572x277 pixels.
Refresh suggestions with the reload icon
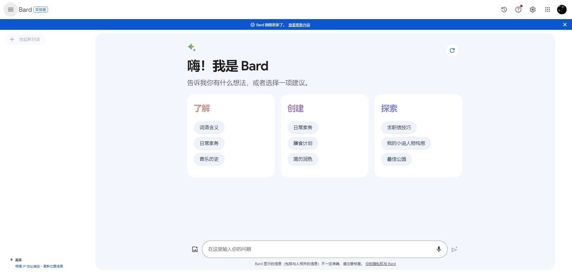pyautogui.click(x=452, y=50)
